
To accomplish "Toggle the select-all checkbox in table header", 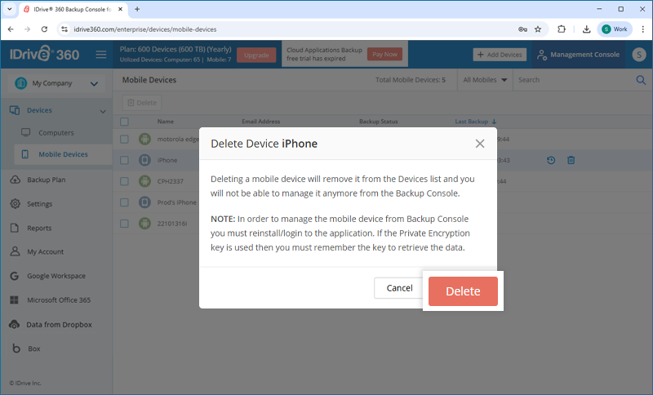I will click(x=124, y=122).
